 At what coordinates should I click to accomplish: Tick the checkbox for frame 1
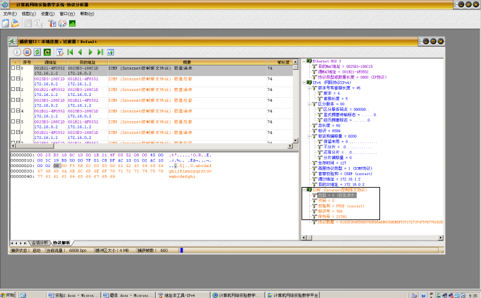coord(13,79)
